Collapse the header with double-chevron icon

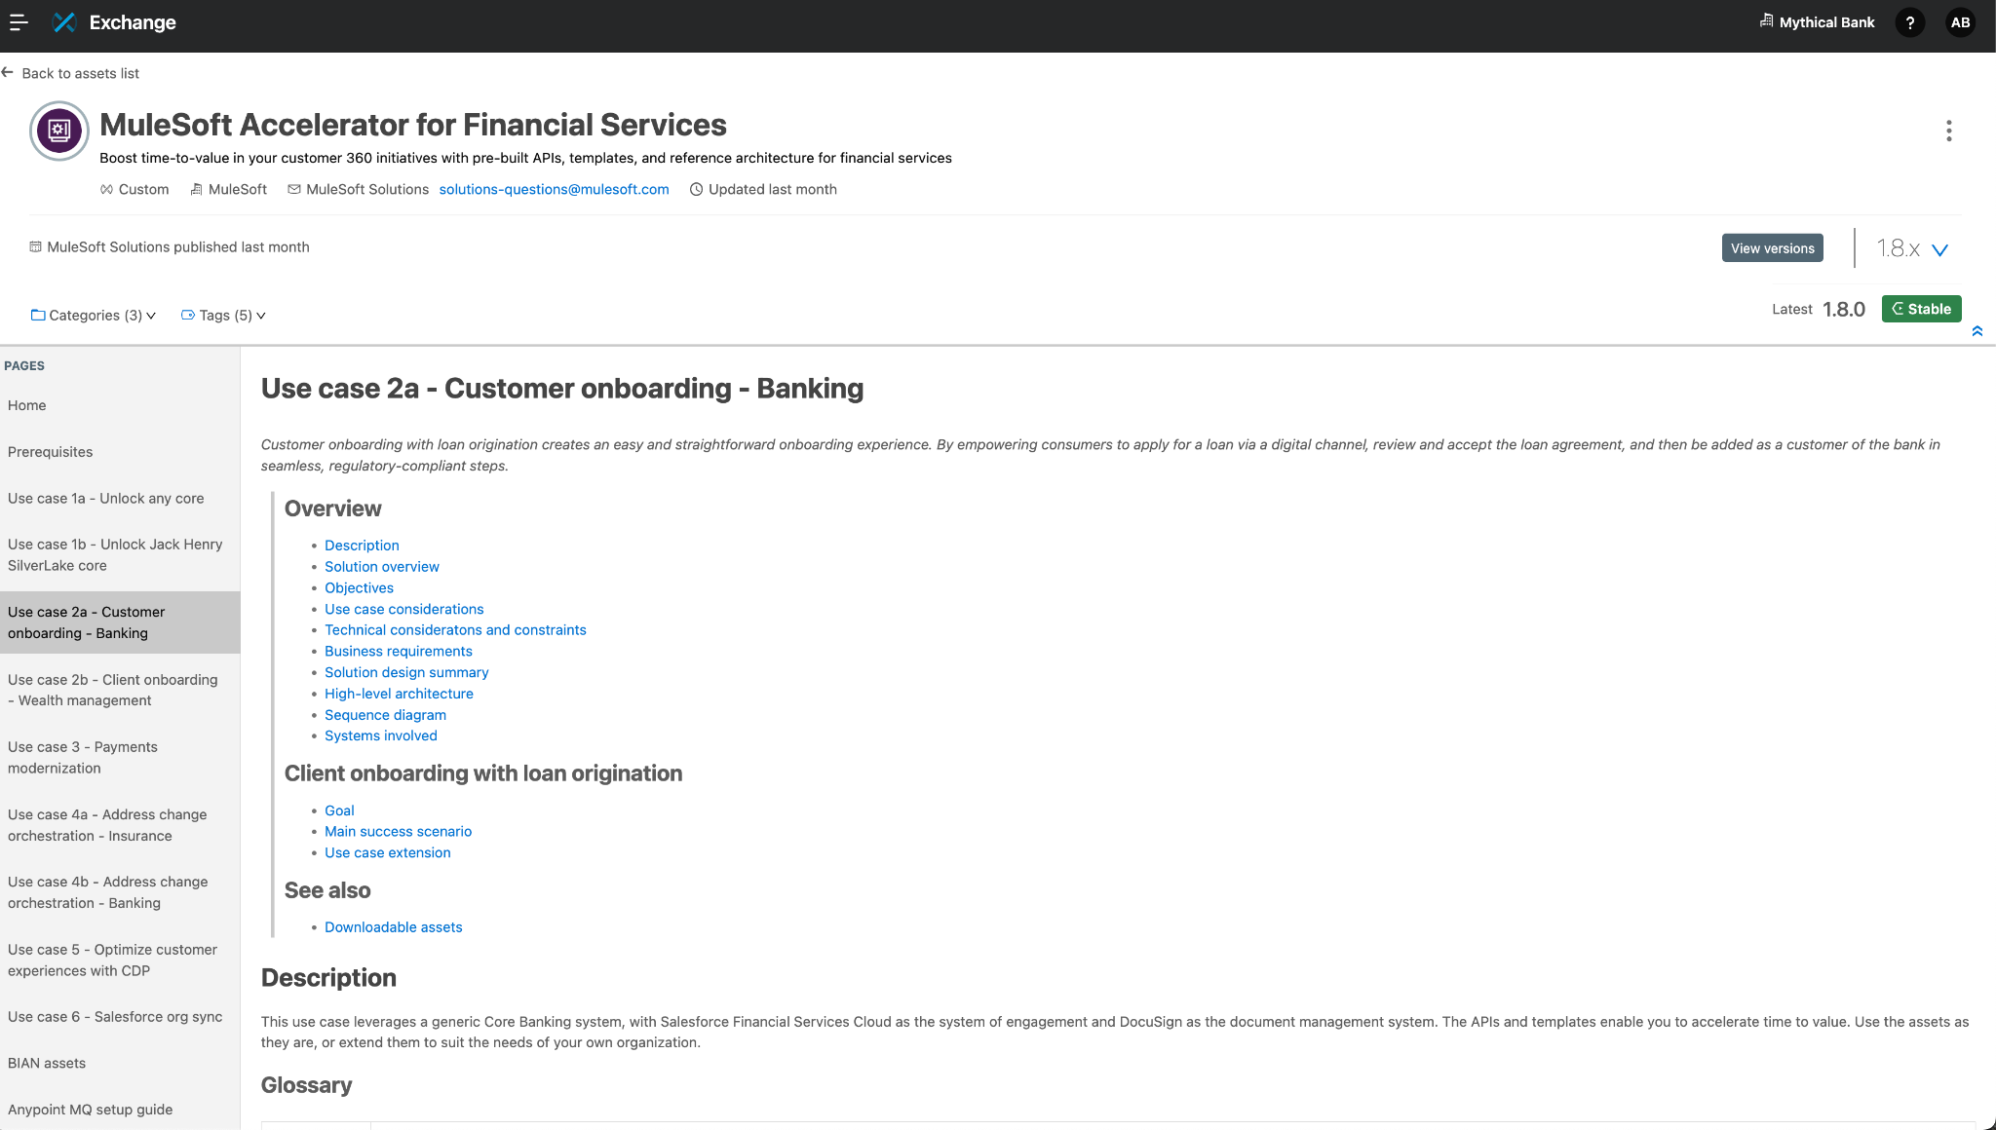(1977, 331)
